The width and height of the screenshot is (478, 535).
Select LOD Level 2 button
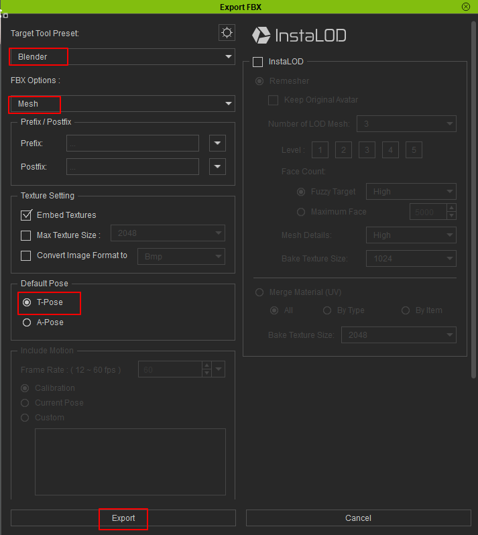point(343,150)
